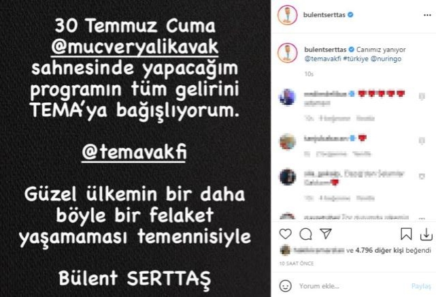Save post with the bookmark icon

point(406,234)
